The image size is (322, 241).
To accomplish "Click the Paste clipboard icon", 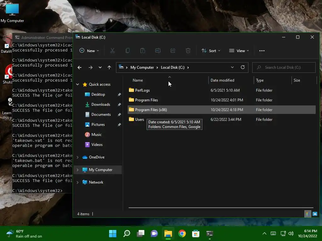I will 143,51.
